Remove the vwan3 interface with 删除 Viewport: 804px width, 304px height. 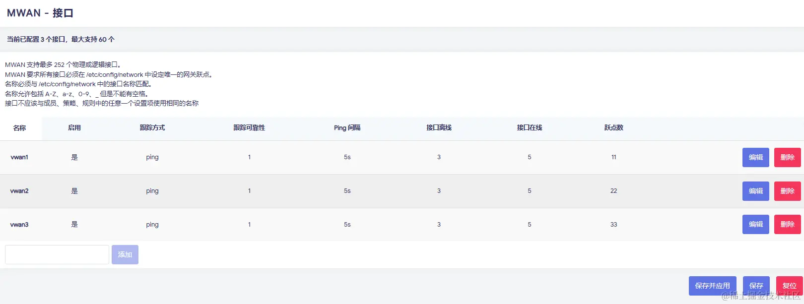[x=787, y=224]
